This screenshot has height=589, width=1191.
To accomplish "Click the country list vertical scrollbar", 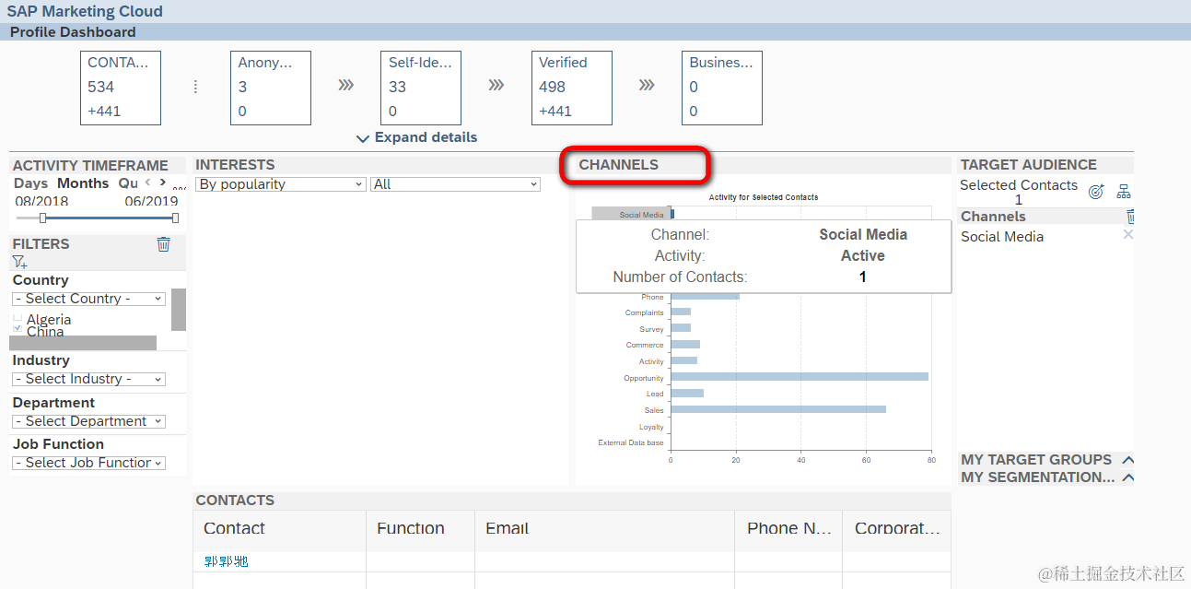I will click(179, 310).
